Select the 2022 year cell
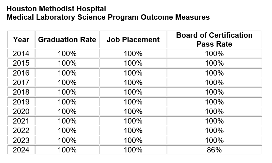The image size is (272, 163). coord(21,130)
